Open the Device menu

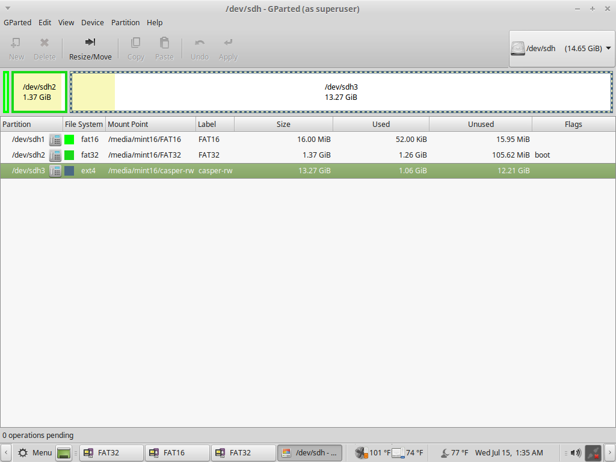(93, 22)
